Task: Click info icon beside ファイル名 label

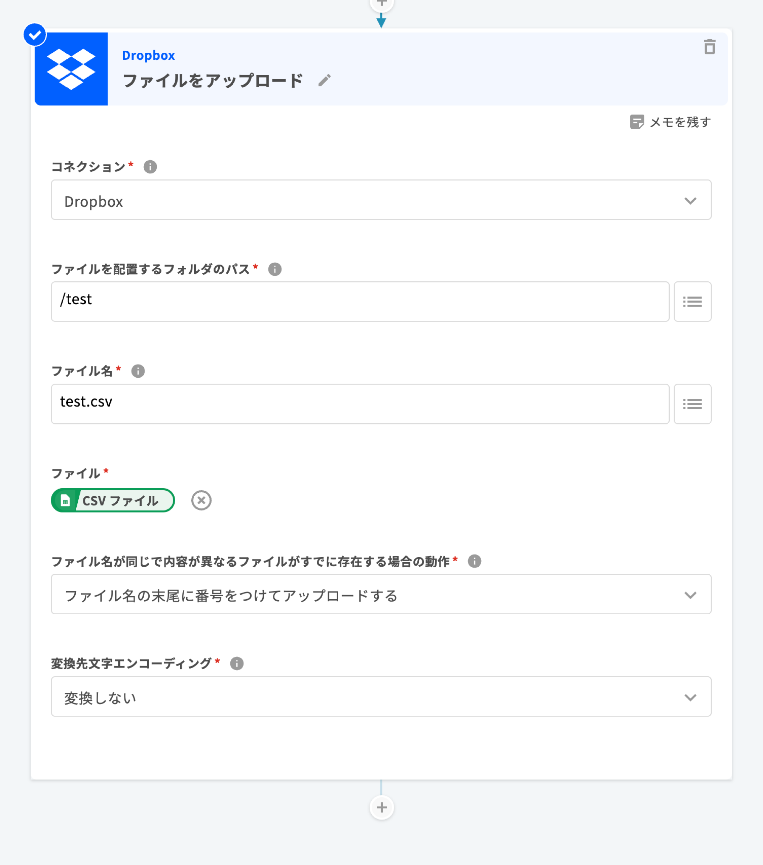Action: [138, 371]
